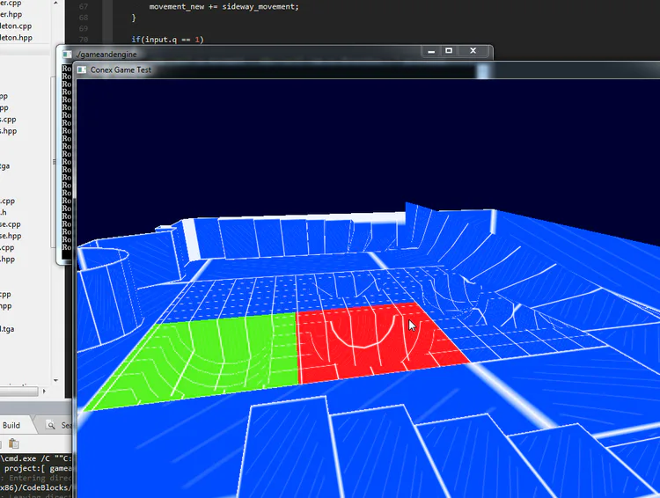Click the code line 'if(input.q == 1)'
The width and height of the screenshot is (660, 498).
tap(167, 40)
